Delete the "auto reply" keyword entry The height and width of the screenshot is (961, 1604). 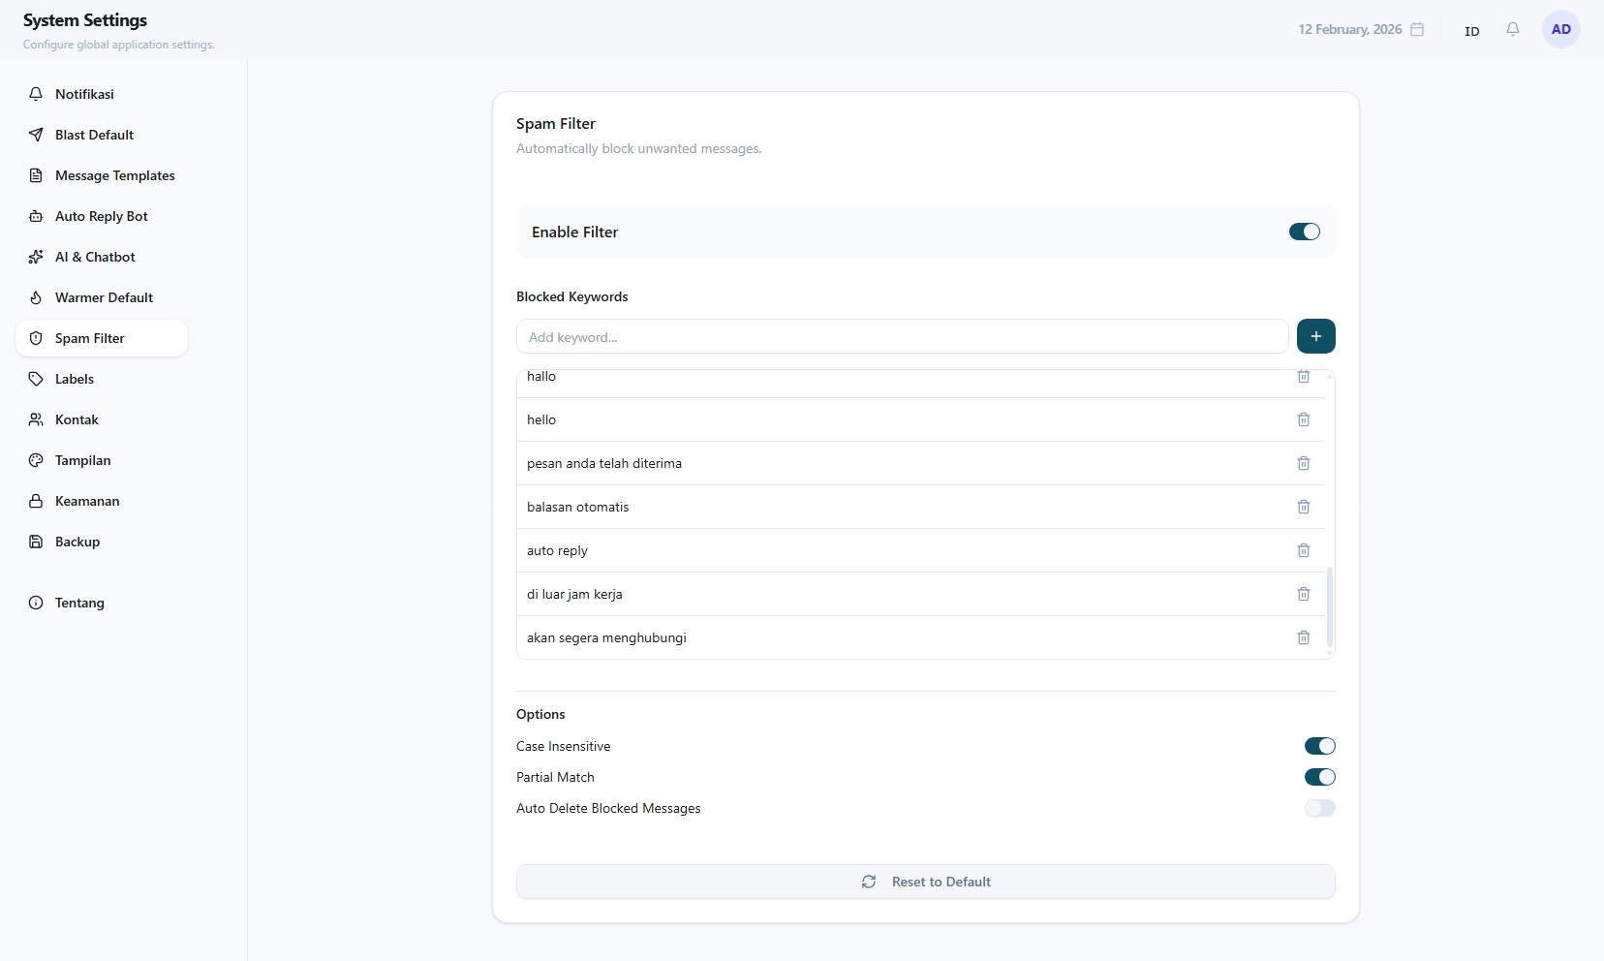coord(1304,550)
